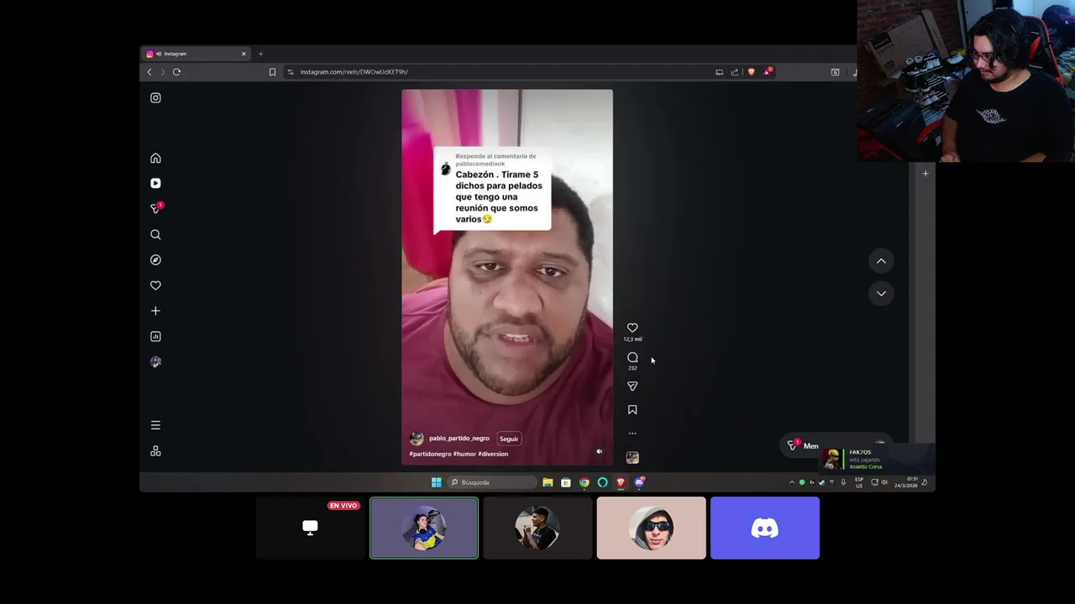Click the ESP US language indicator
Image resolution: width=1075 pixels, height=604 pixels.
859,482
